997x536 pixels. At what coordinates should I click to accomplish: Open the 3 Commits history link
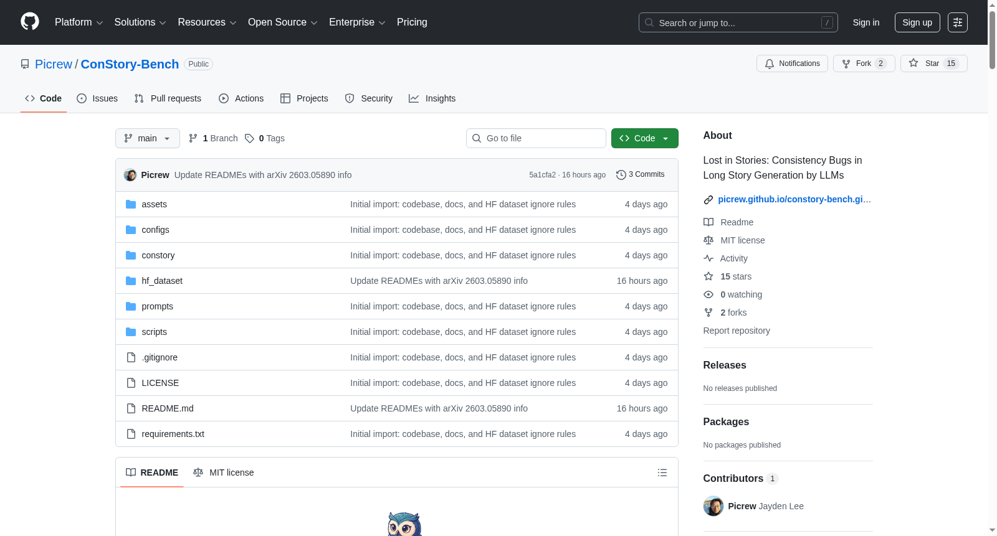640,175
